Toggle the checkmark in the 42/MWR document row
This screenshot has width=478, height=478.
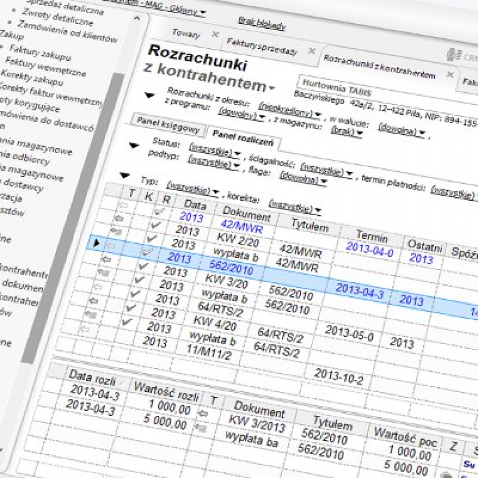coord(158,211)
